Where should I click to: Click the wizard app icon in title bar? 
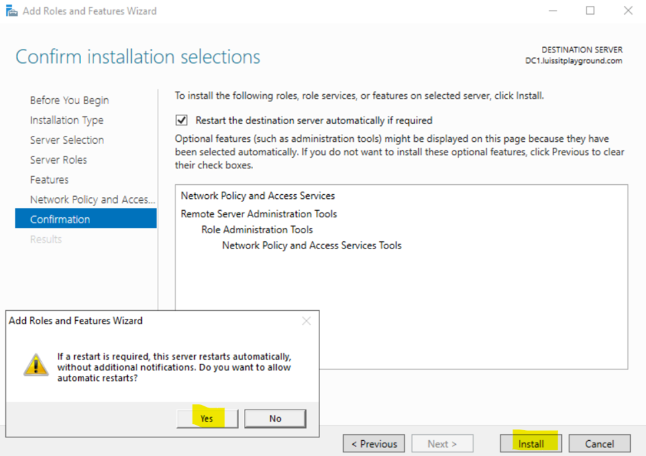pos(11,11)
